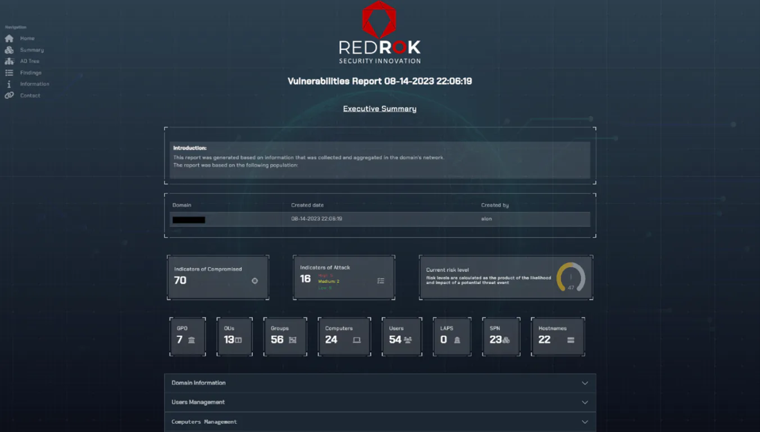This screenshot has height=432, width=760.
Task: Open the Contact navigation item
Action: pyautogui.click(x=30, y=96)
